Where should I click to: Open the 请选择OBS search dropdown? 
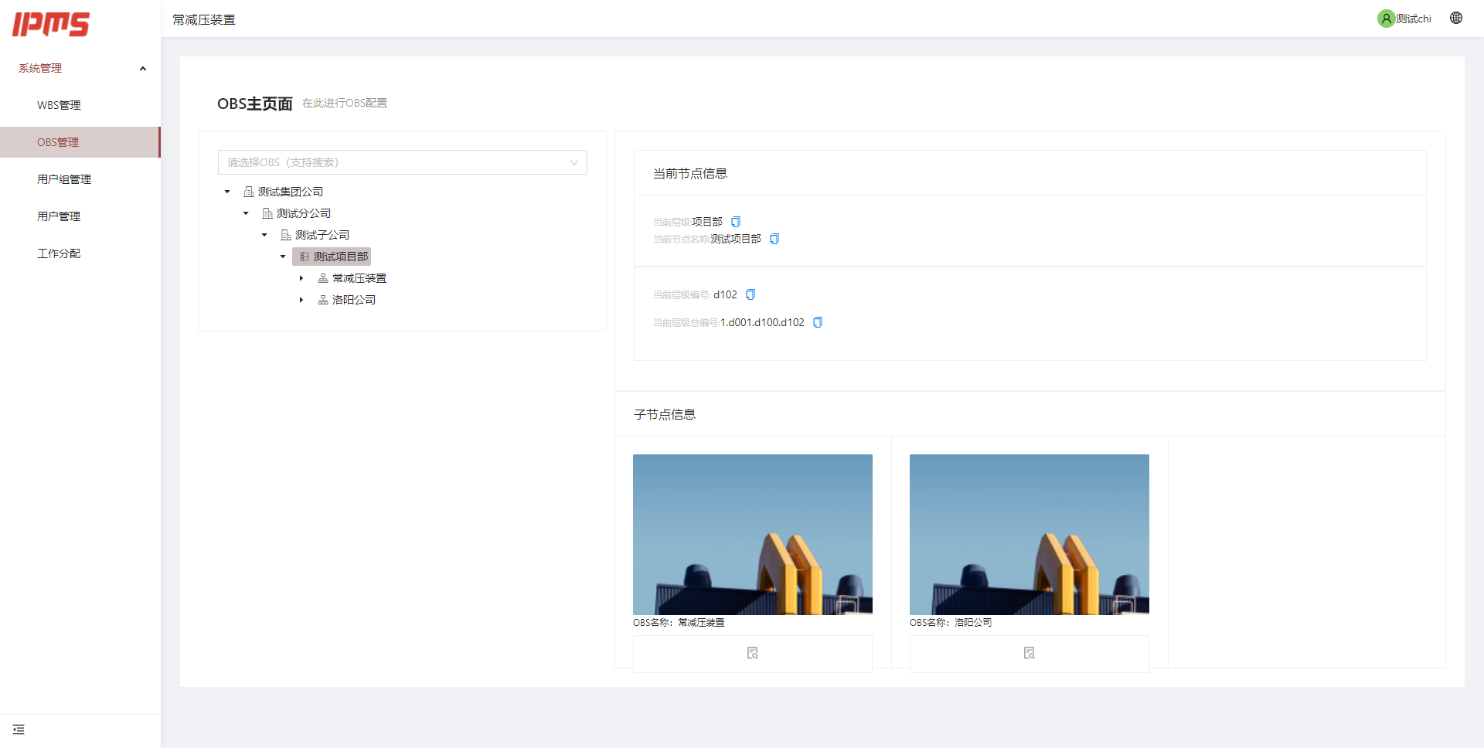click(x=403, y=162)
